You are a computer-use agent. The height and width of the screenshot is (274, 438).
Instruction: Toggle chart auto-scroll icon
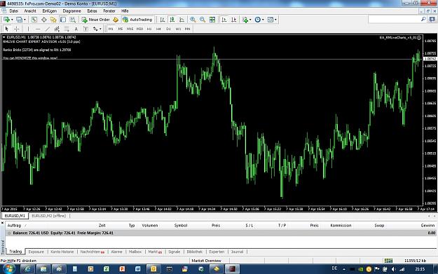[x=224, y=20]
